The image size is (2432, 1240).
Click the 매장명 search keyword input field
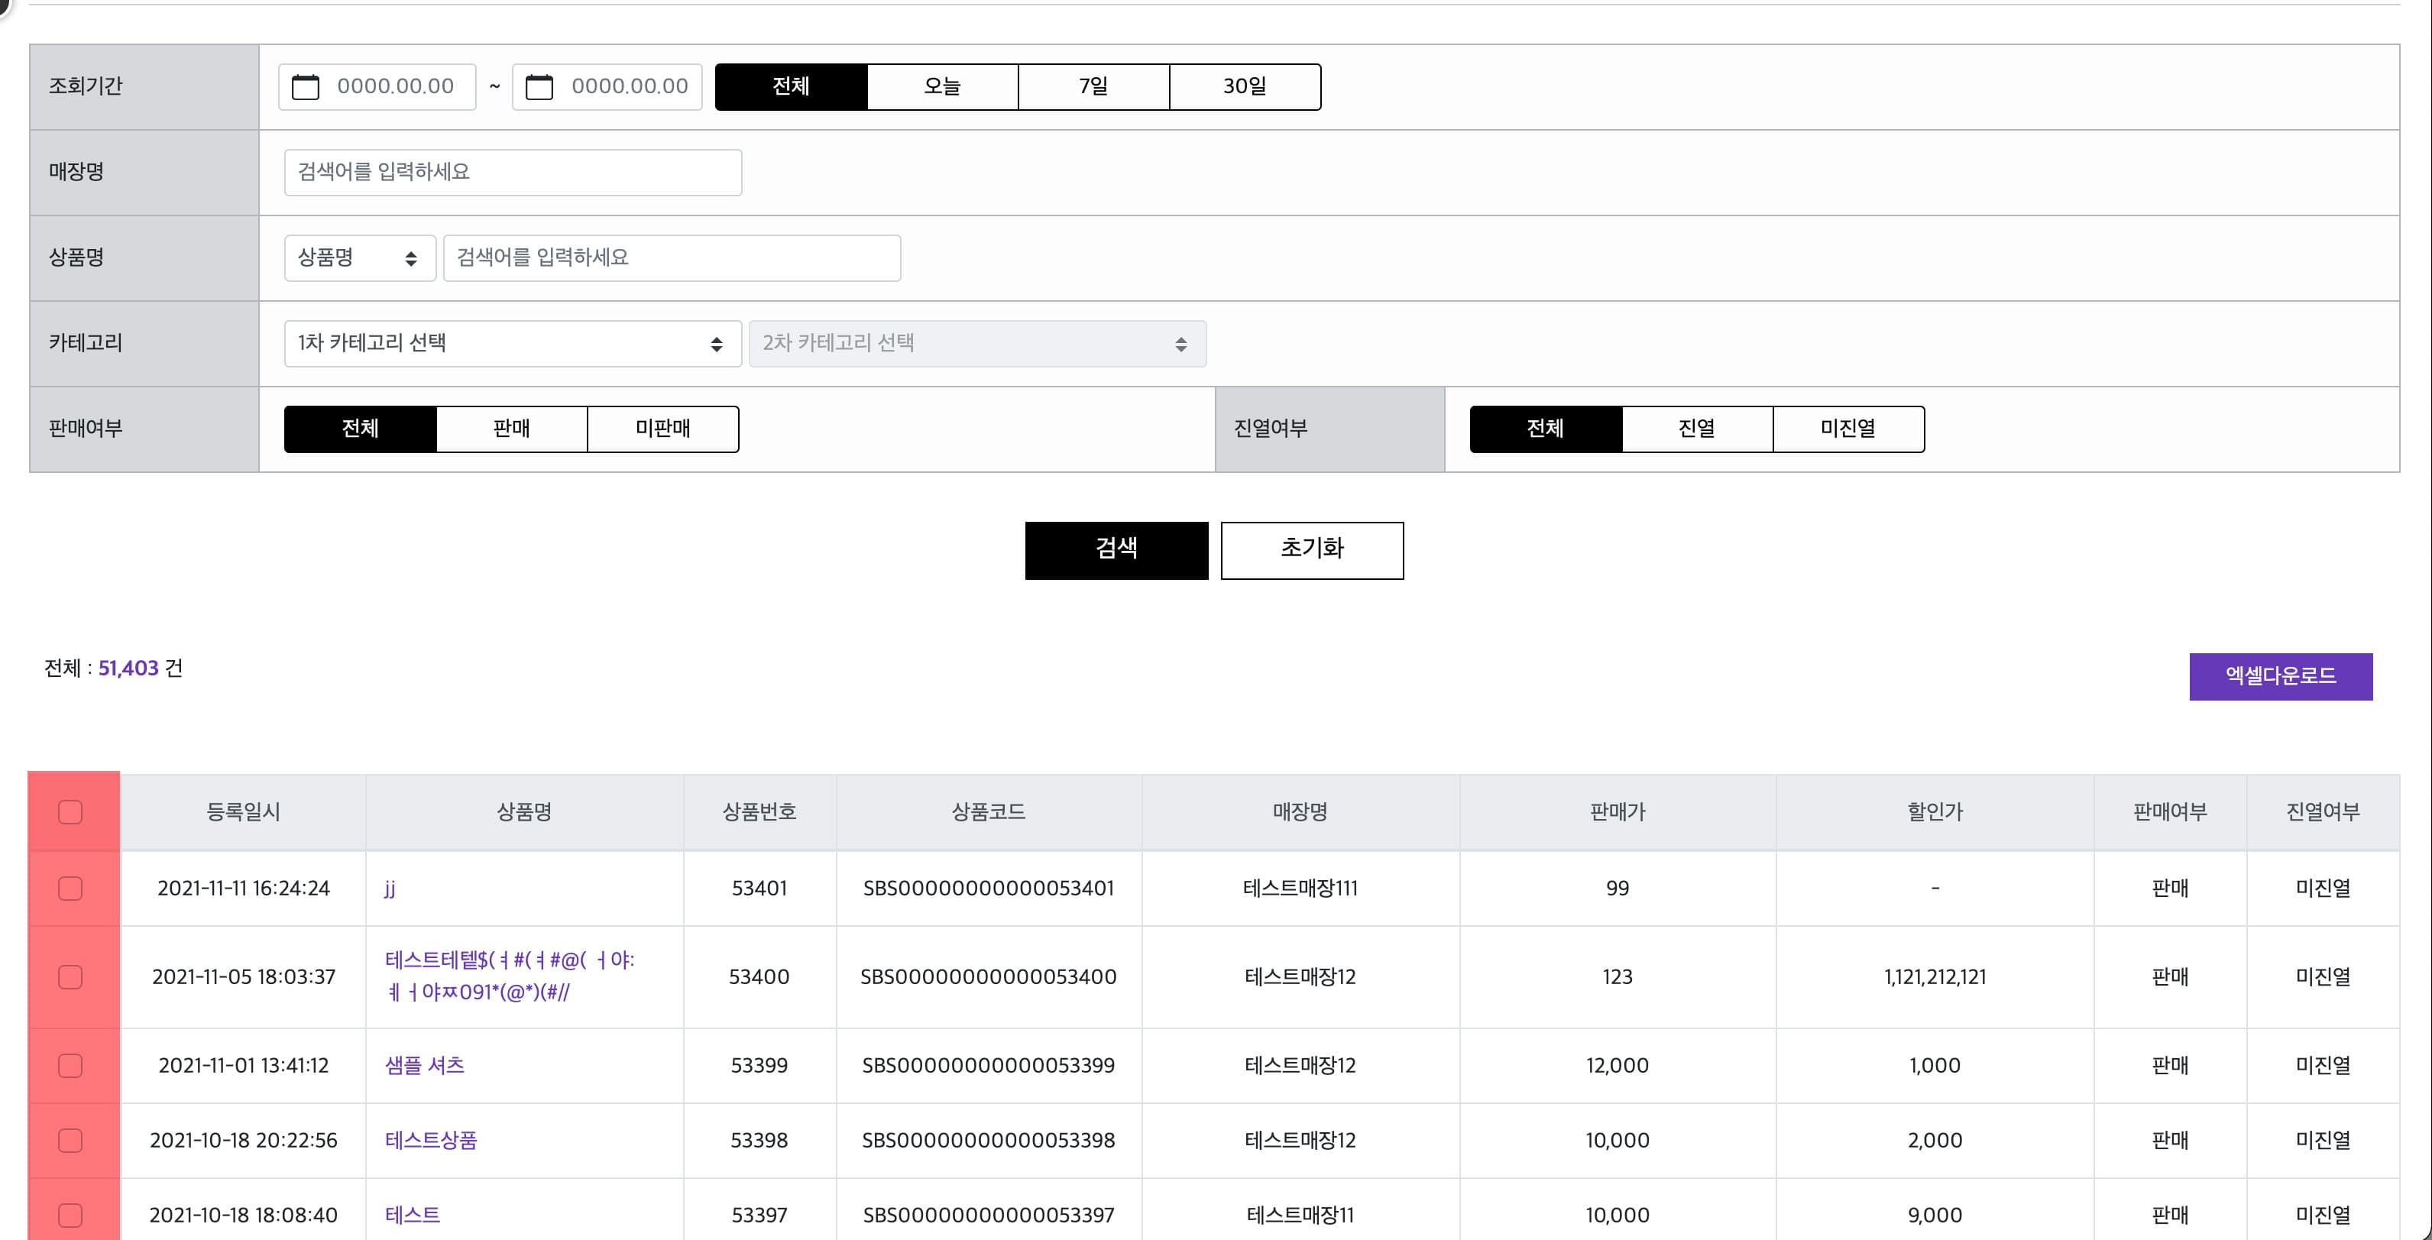[512, 172]
